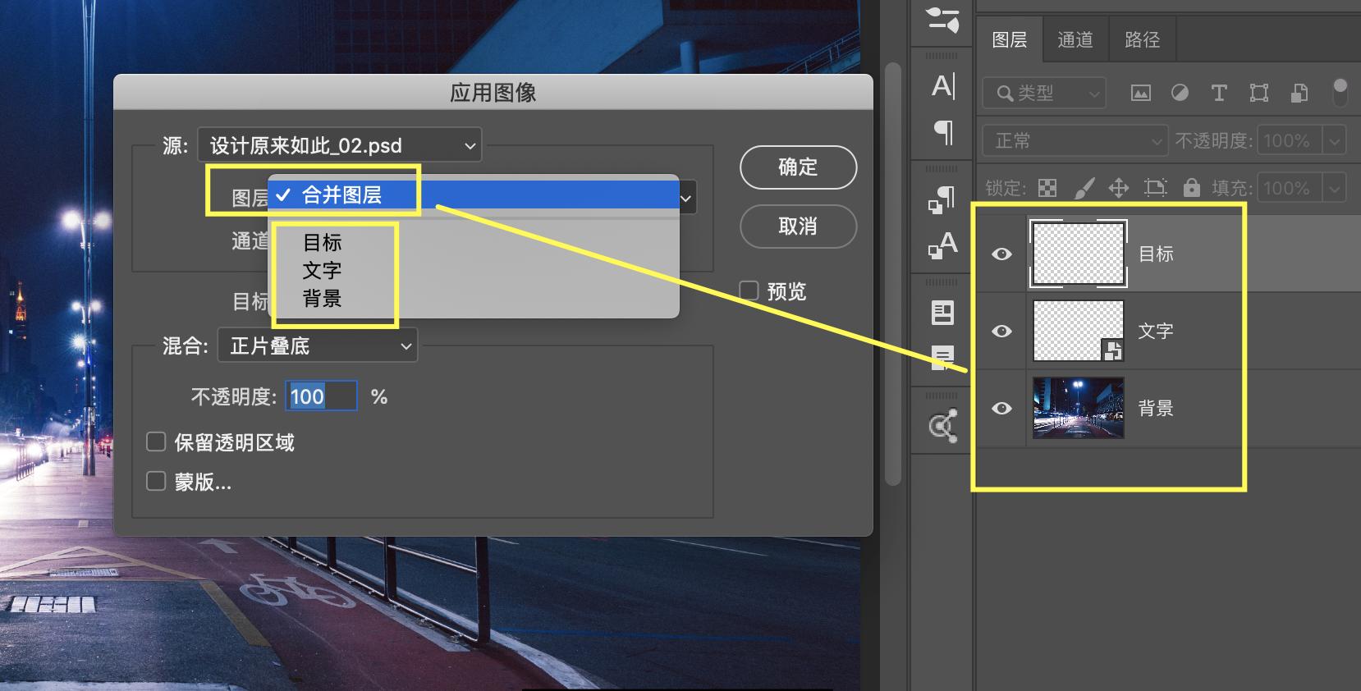Open the 源 document dropdown
1361x691 pixels.
340,145
